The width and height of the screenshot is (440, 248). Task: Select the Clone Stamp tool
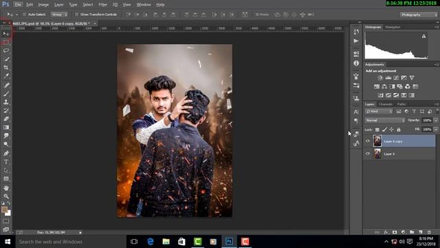click(6, 102)
